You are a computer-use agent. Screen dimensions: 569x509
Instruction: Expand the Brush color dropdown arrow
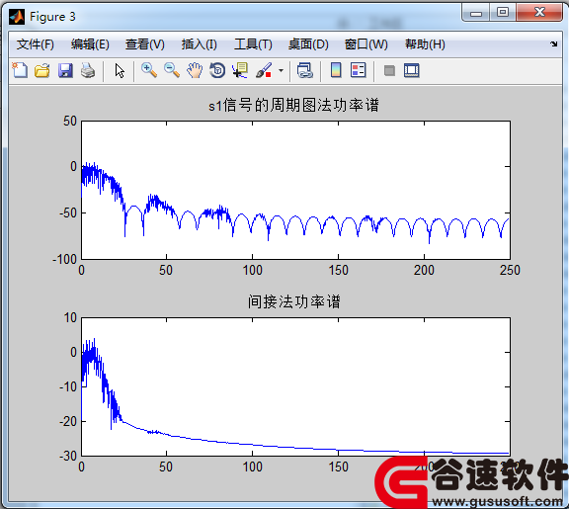coord(281,71)
